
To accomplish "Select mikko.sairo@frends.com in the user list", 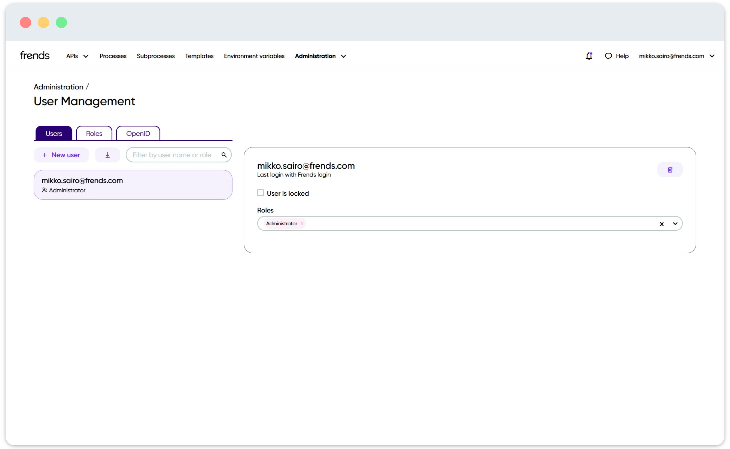I will (133, 184).
